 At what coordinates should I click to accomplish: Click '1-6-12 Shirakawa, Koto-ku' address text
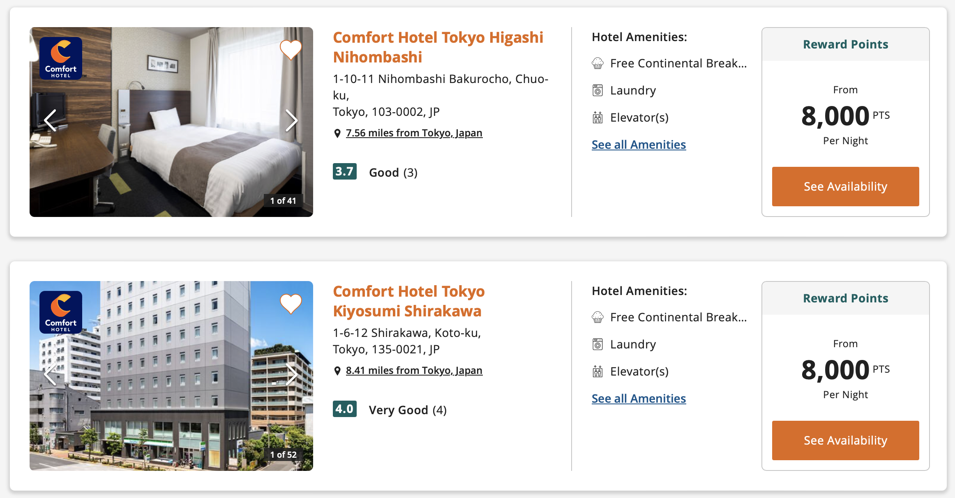coord(407,333)
